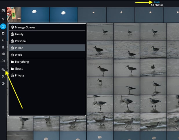Select the Private space
This screenshot has height=140, width=179.
pos(19,75)
